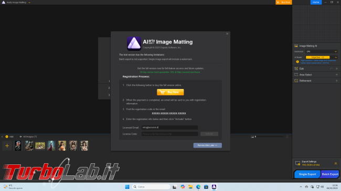
Task: Click the License Code input field
Action: click(169, 134)
